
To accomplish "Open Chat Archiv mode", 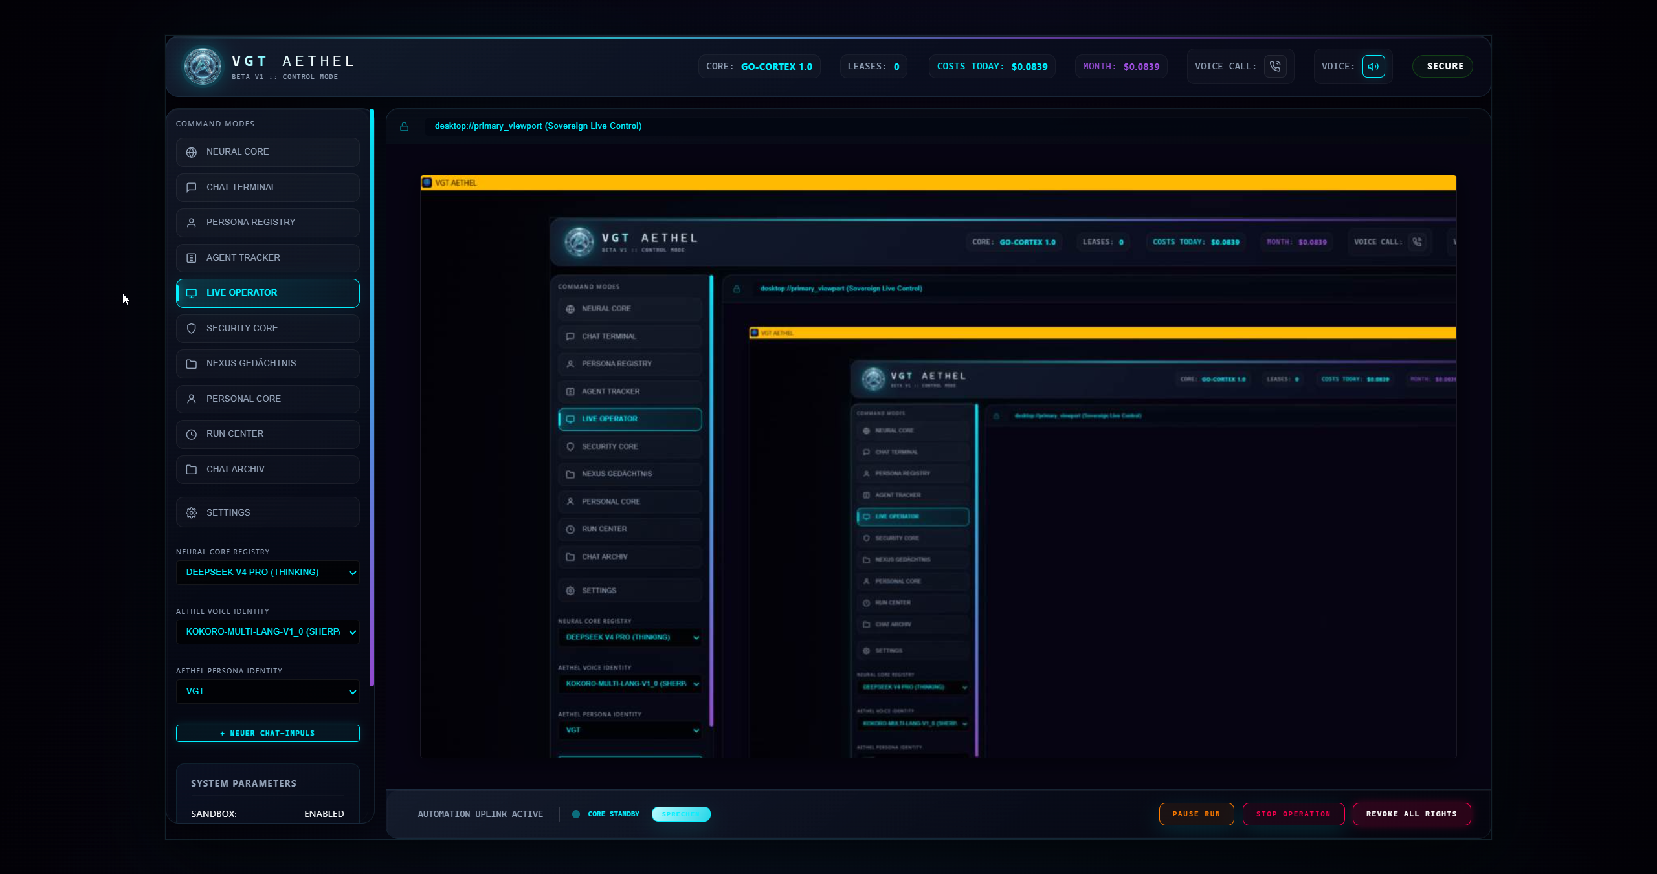I will tap(267, 470).
